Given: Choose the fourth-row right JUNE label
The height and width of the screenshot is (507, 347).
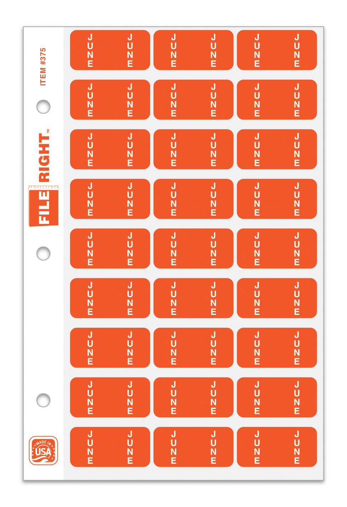Looking at the screenshot, I should pyautogui.click(x=277, y=199).
